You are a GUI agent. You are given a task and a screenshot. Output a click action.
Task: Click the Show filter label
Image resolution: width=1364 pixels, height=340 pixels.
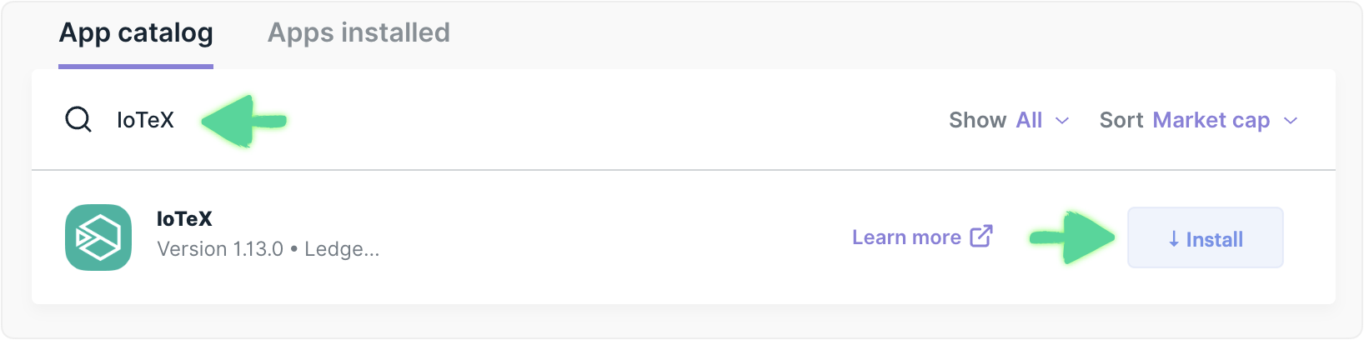pos(977,120)
